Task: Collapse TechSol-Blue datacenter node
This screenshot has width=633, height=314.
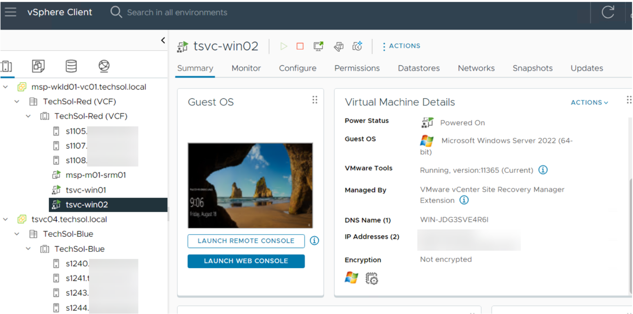Action: 17,234
